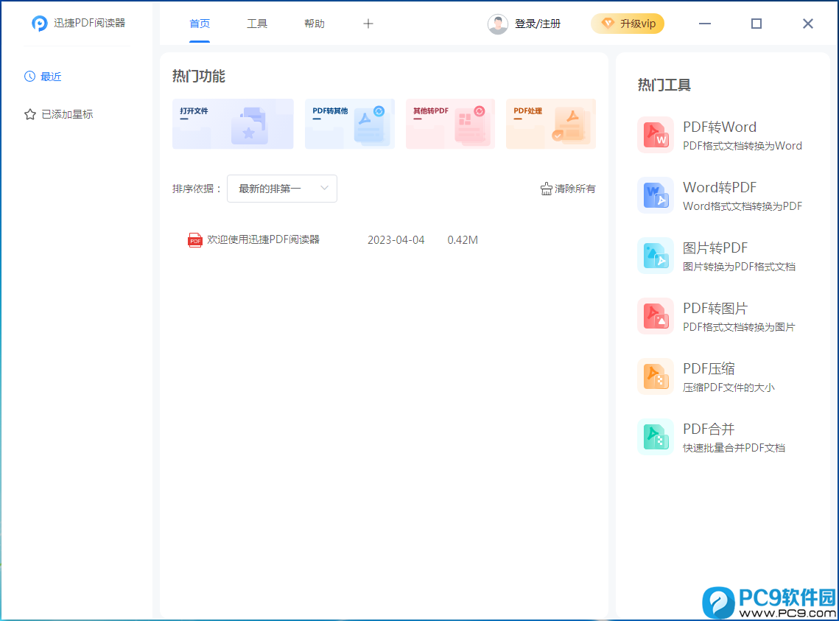Click the PDF转图片 tool icon
This screenshot has width=839, height=621.
(656, 316)
